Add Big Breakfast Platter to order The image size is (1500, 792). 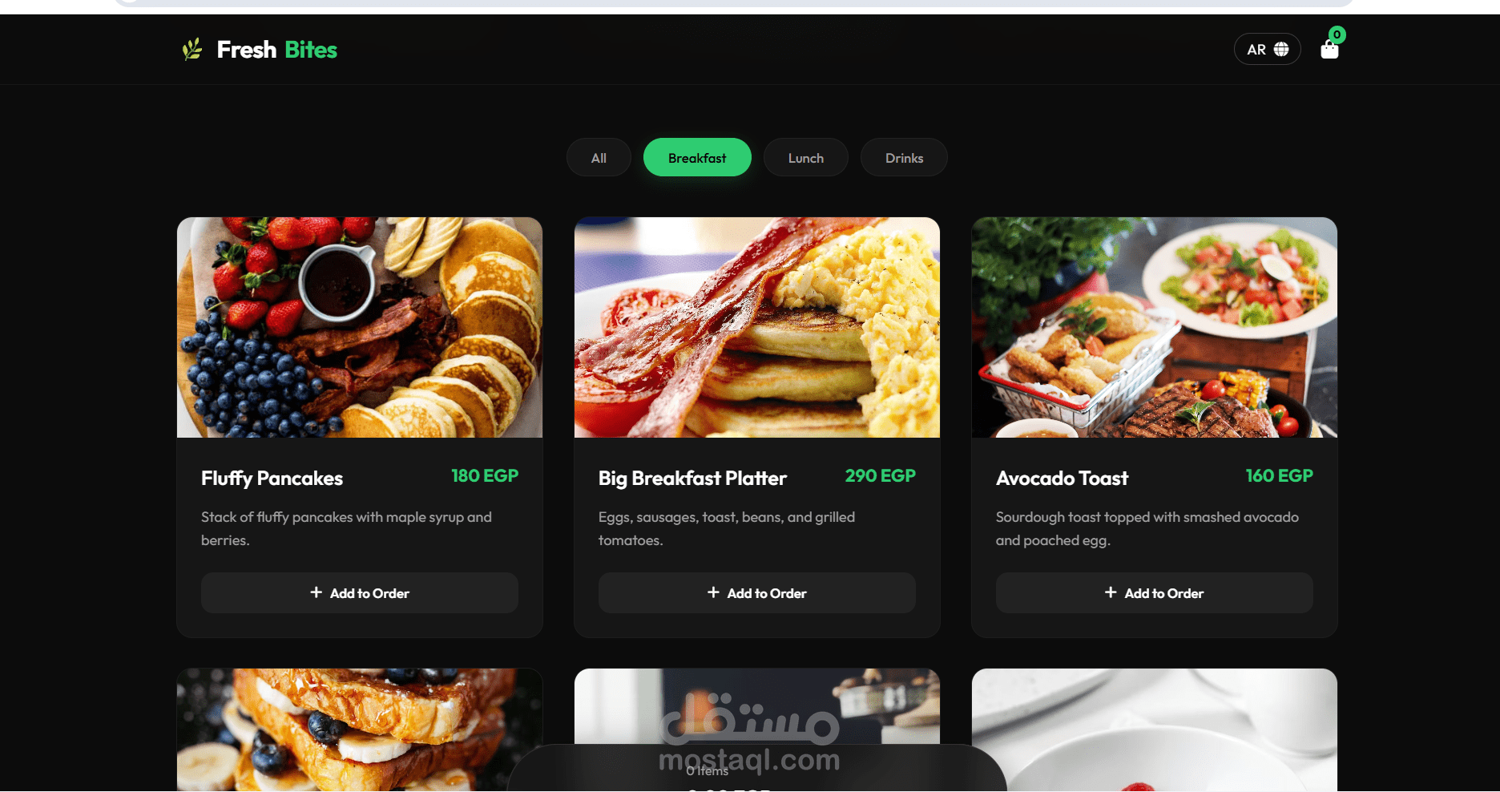[757, 593]
